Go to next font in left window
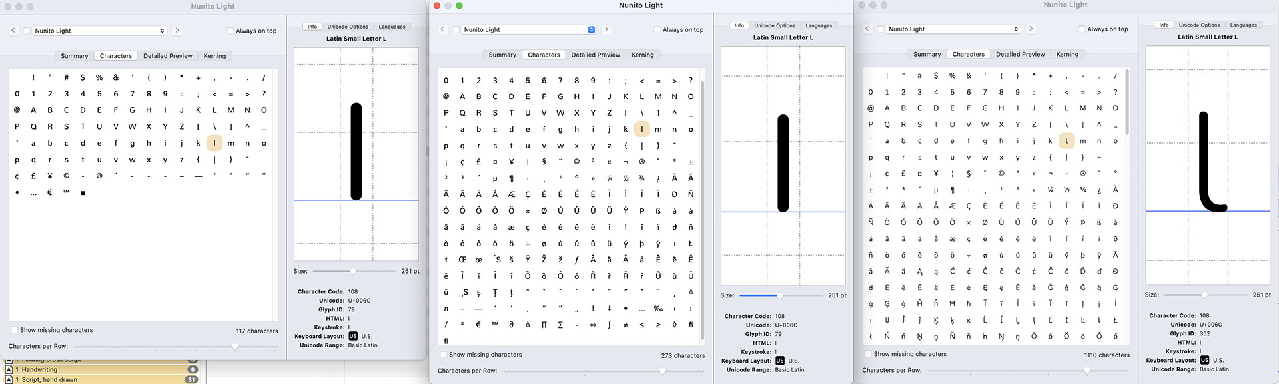This screenshot has width=1279, height=384. coord(177,31)
